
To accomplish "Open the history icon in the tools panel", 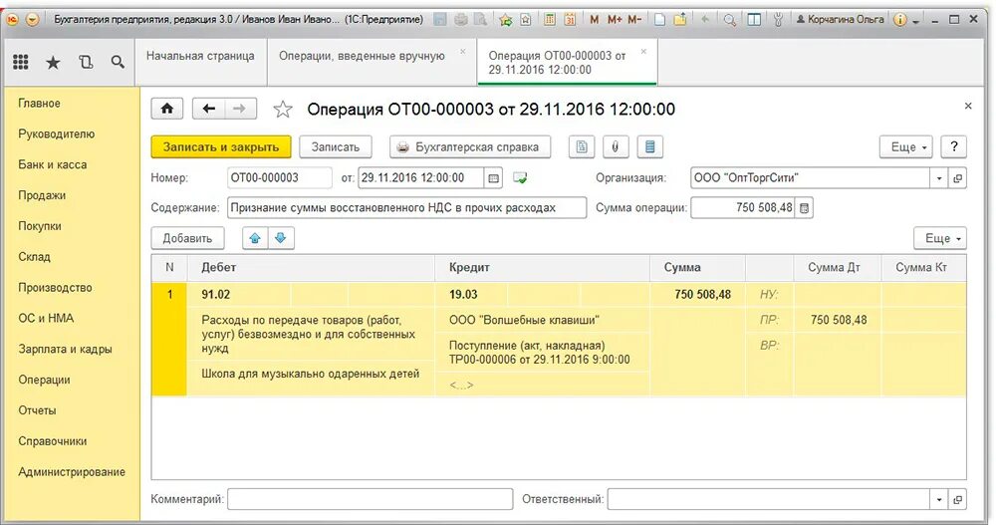I will click(x=86, y=63).
